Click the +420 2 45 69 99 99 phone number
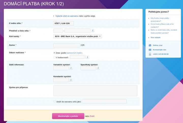The width and height of the screenshot is (183, 123). 161,54
